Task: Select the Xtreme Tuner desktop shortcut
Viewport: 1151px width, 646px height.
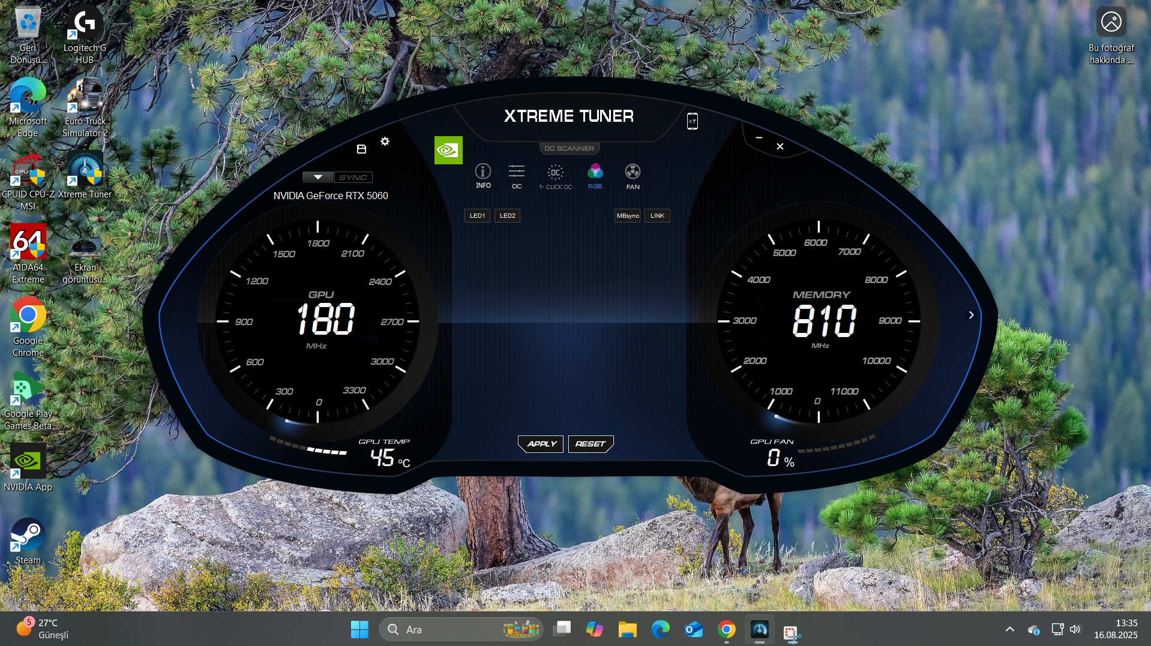Action: pos(85,175)
